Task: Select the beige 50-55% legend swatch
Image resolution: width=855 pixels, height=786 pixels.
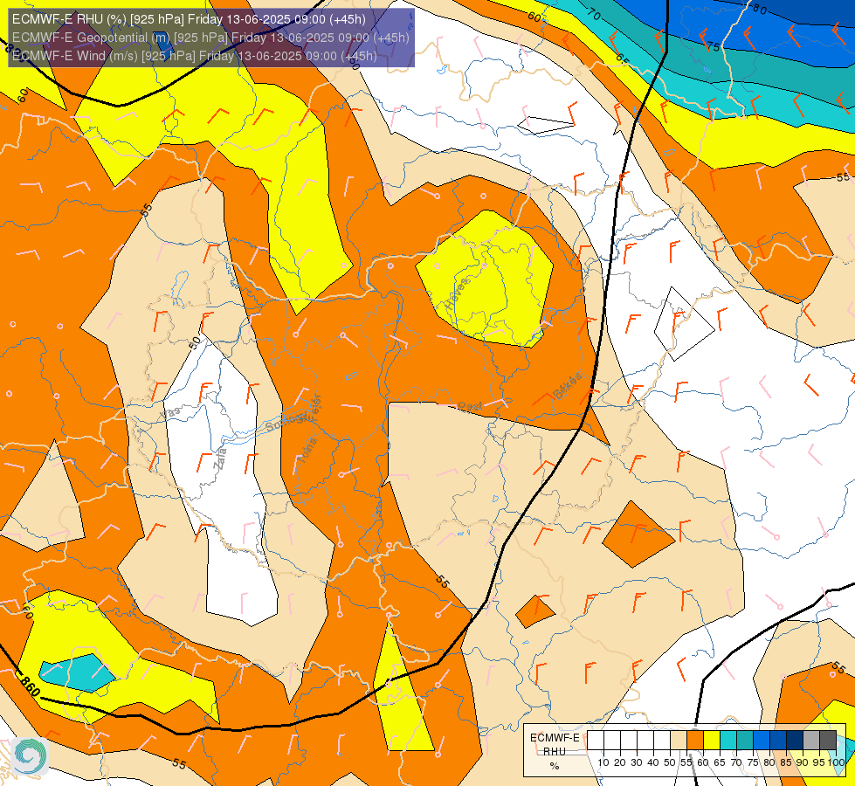Action: pyautogui.click(x=679, y=741)
